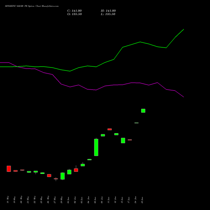210x210 pixels.
Task: Select the 18 May date label
Action: point(8,199)
